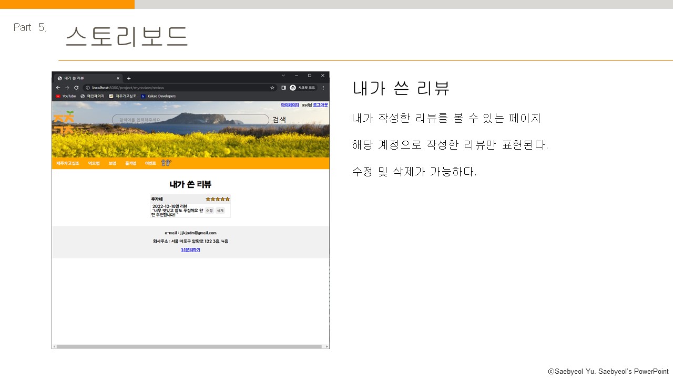This screenshot has height=378, width=673.
Task: Click the 추가네 review title
Action: coord(157,199)
